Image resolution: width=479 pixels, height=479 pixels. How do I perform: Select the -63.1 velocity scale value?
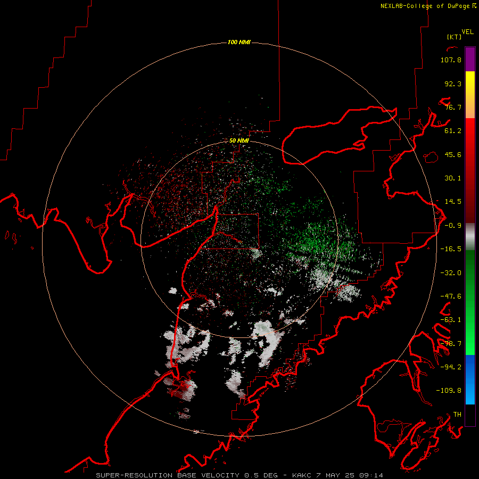tap(451, 320)
